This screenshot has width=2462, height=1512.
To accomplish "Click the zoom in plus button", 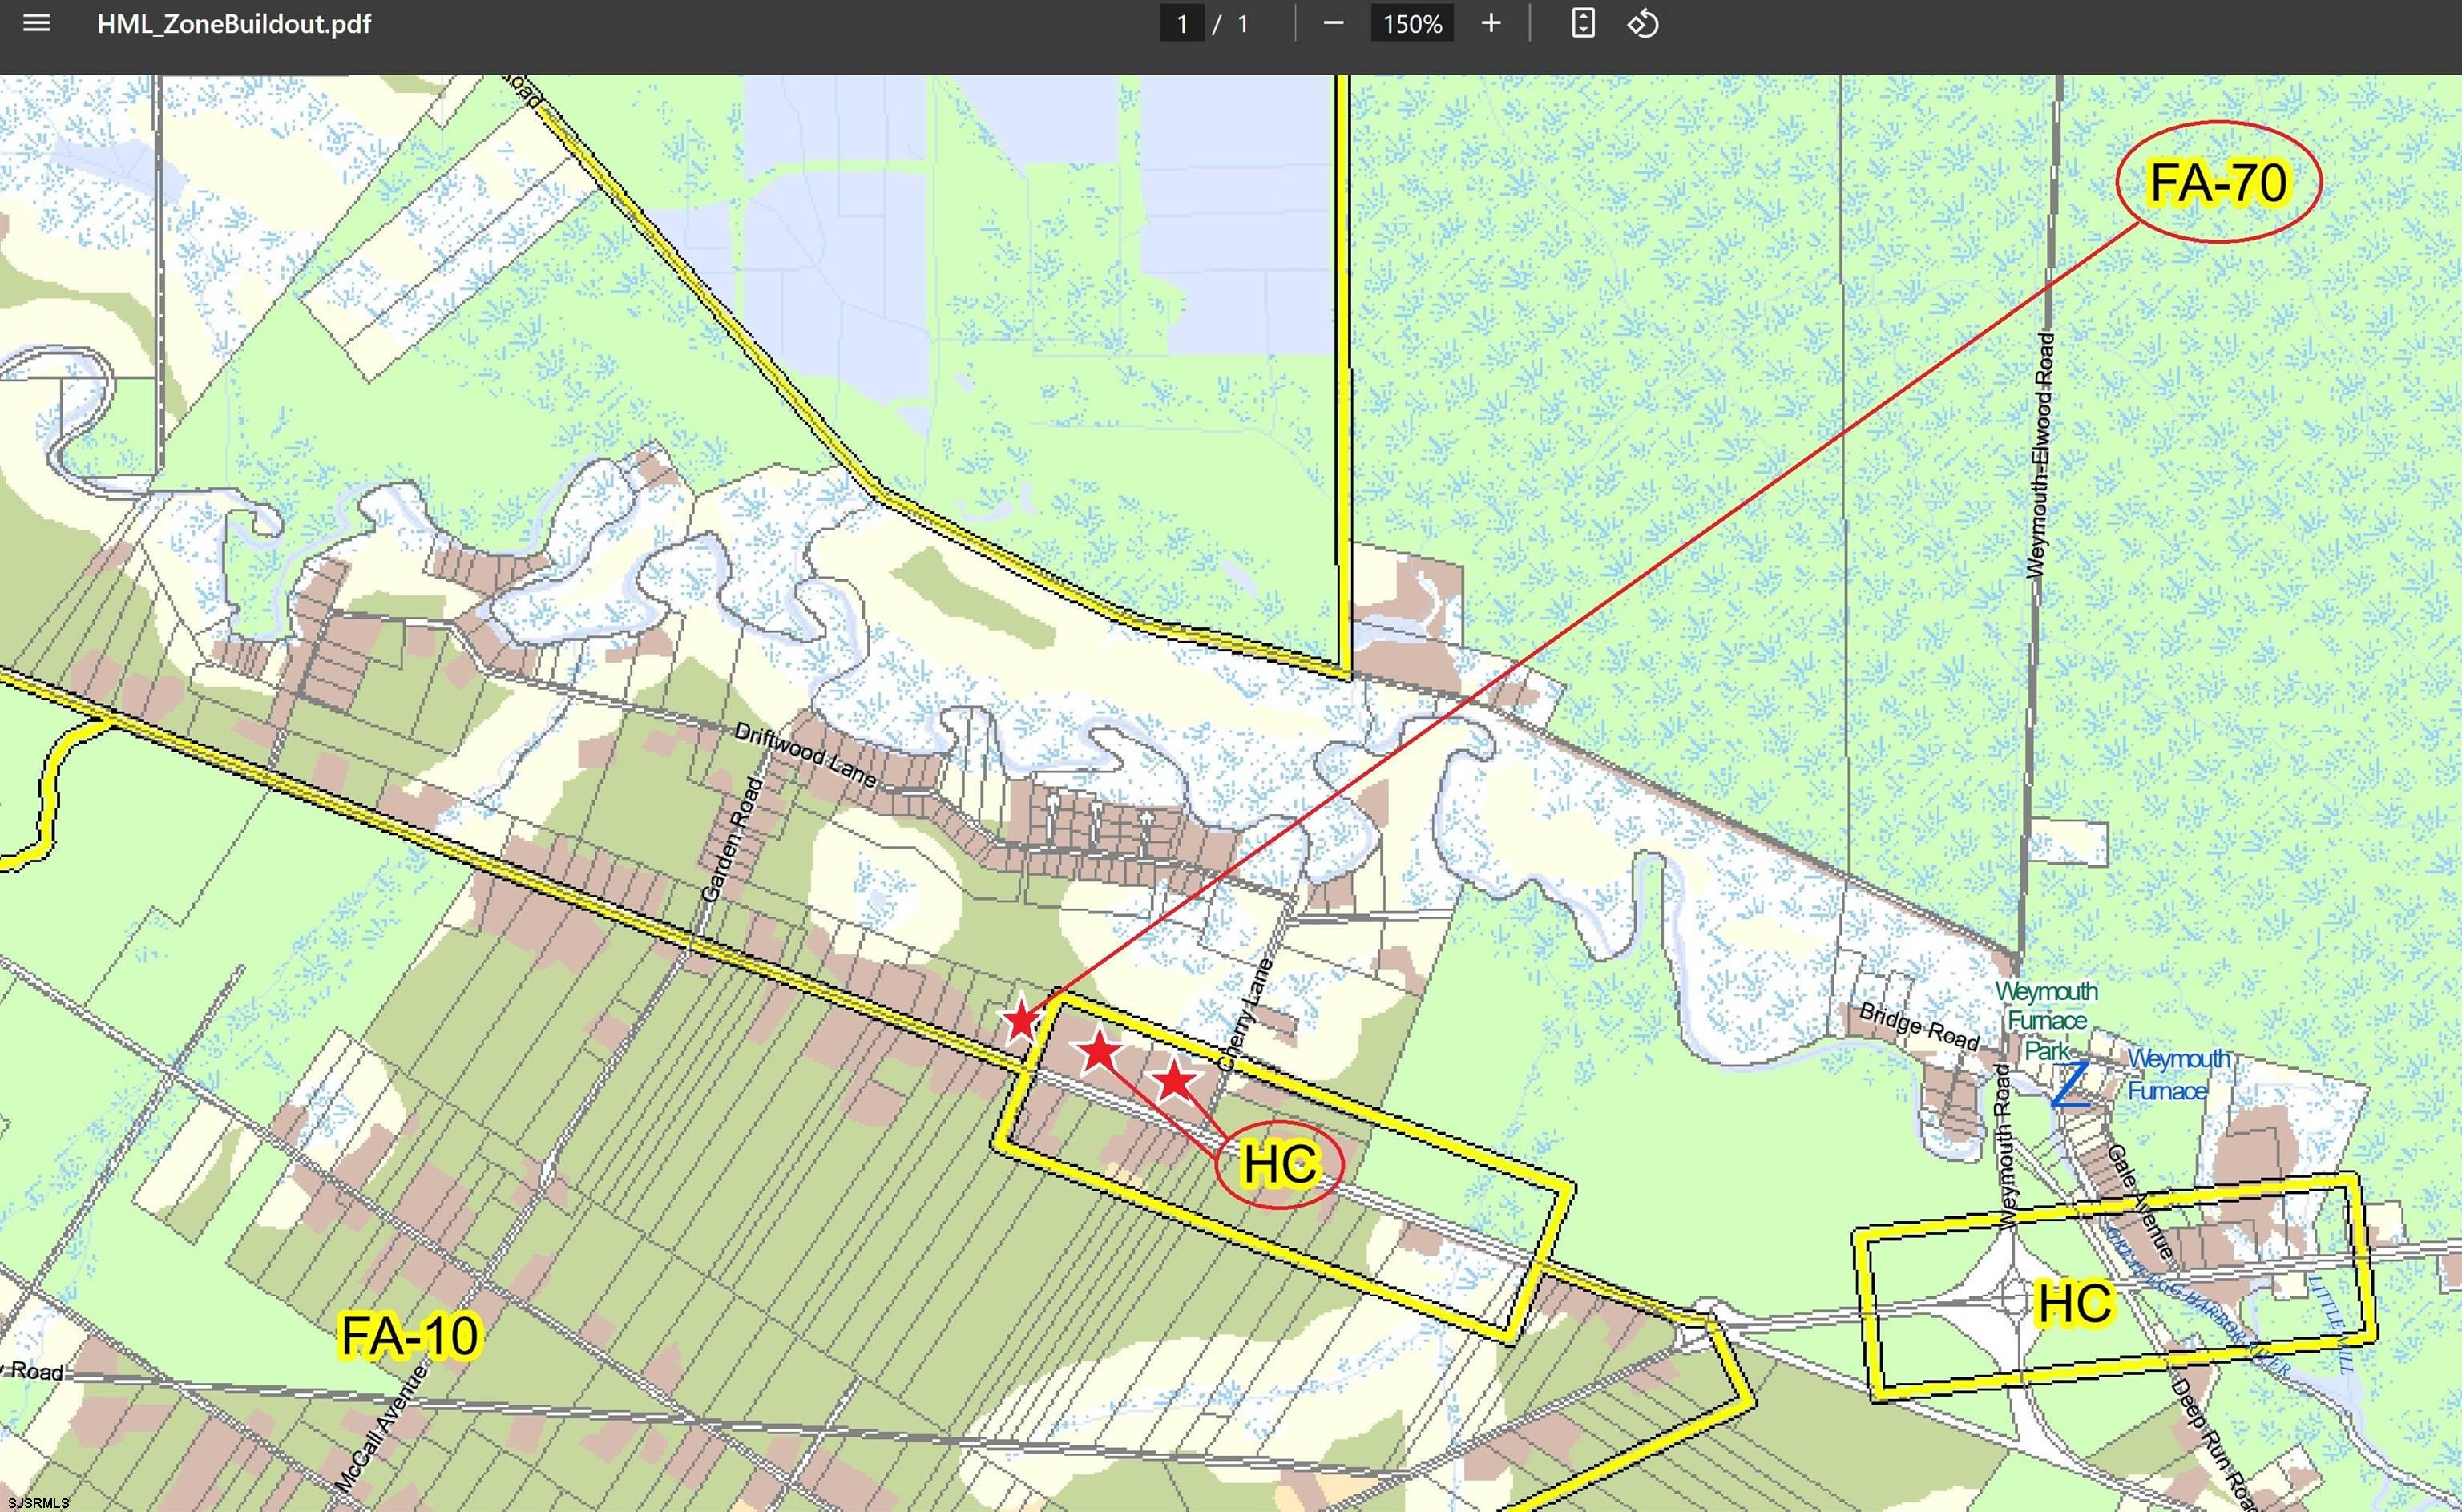I will pos(1490,23).
